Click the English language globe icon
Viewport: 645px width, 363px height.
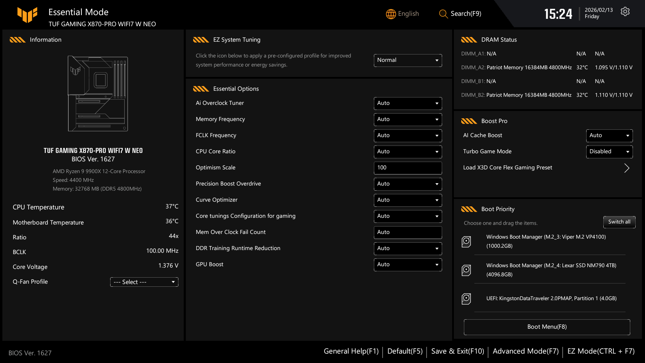[391, 14]
